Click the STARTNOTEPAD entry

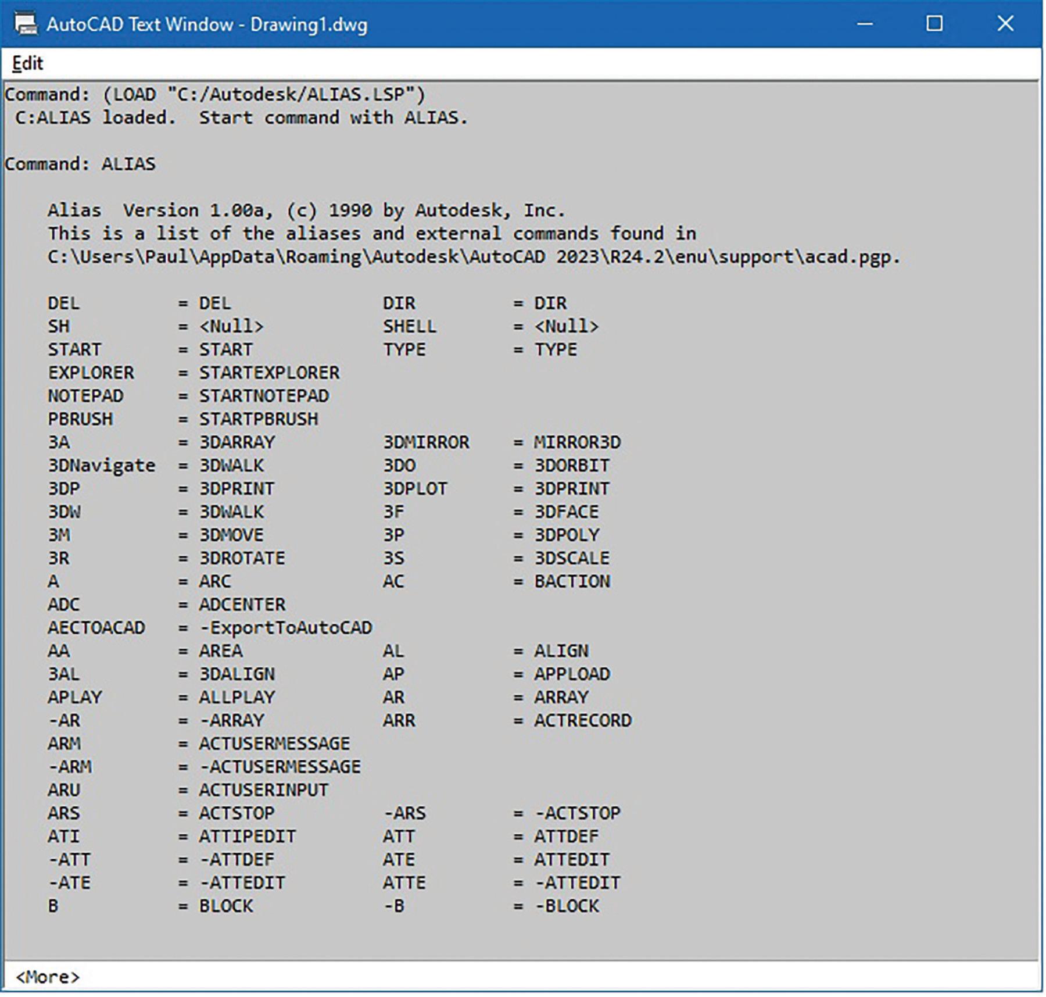264,396
